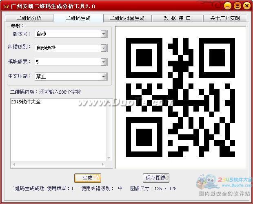Image resolution: width=253 pixels, height=204 pixels.
Task: Click the 模块像素 field showing 5
Action: 71,62
